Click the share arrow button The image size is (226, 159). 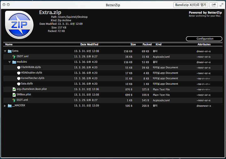(x=213, y=5)
